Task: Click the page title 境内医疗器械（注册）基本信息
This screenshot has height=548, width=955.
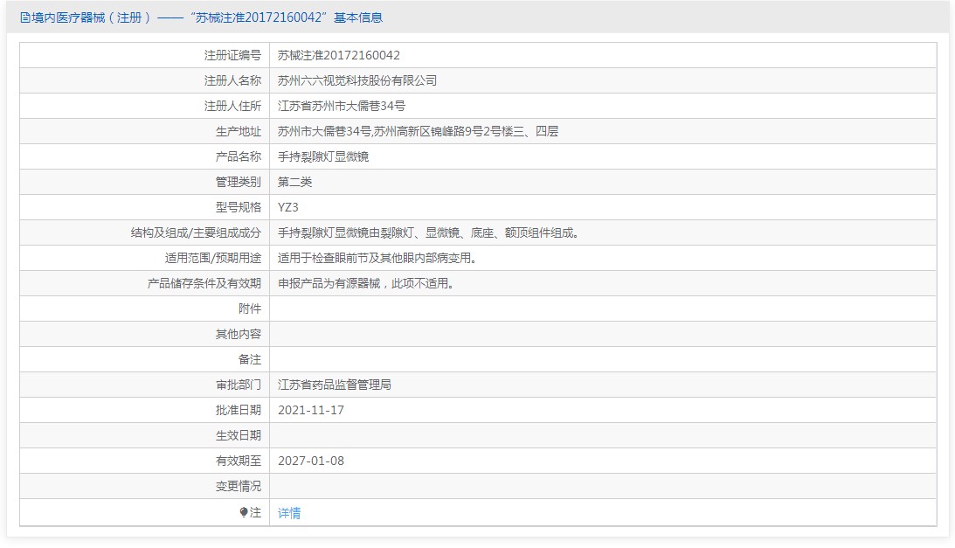Action: 207,17
